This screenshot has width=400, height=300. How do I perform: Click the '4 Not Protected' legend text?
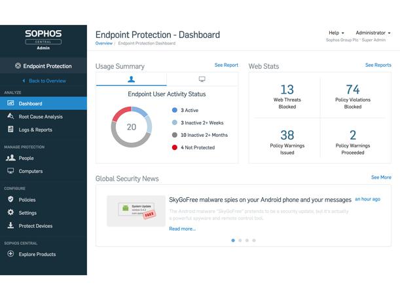pos(198,147)
